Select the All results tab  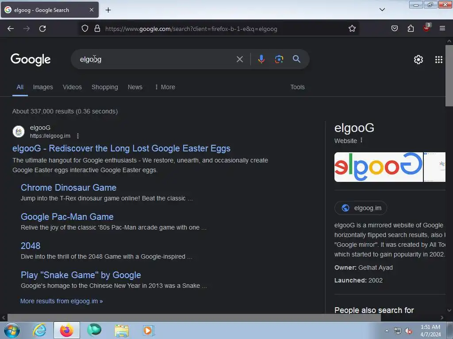[20, 87]
